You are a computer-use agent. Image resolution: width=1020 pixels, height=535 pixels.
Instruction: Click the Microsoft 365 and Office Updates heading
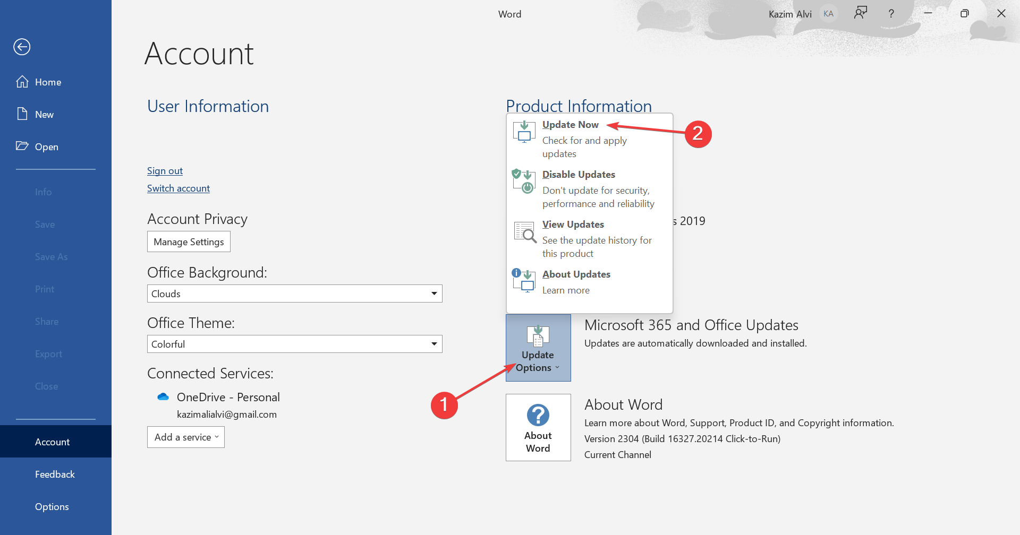coord(691,325)
